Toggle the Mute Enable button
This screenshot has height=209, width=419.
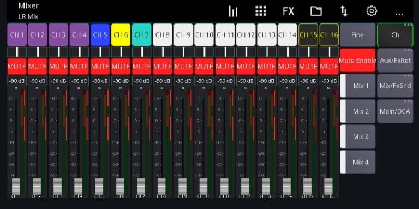coord(357,61)
